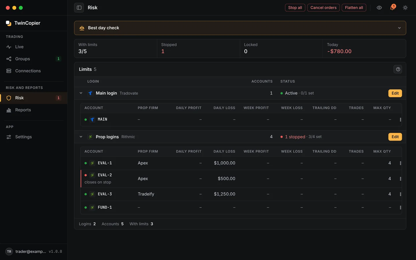The height and width of the screenshot is (260, 416).
Task: Click the Groups badge count
Action: point(58,59)
